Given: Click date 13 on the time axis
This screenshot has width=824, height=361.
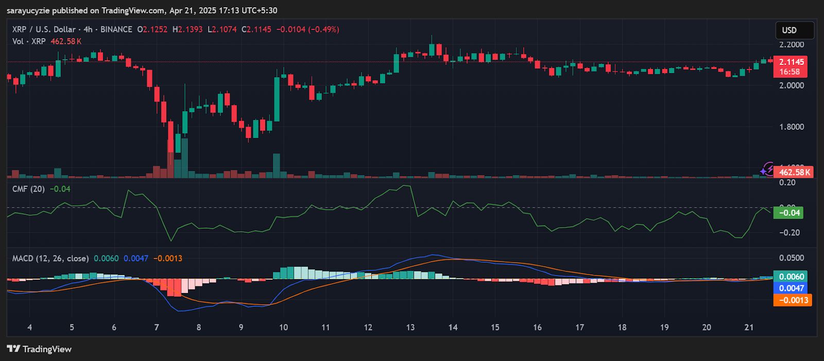Looking at the screenshot, I should [410, 328].
